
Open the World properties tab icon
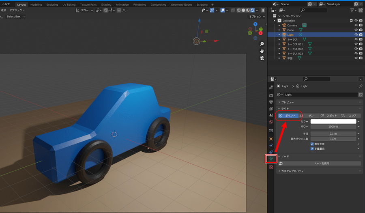[271, 122]
